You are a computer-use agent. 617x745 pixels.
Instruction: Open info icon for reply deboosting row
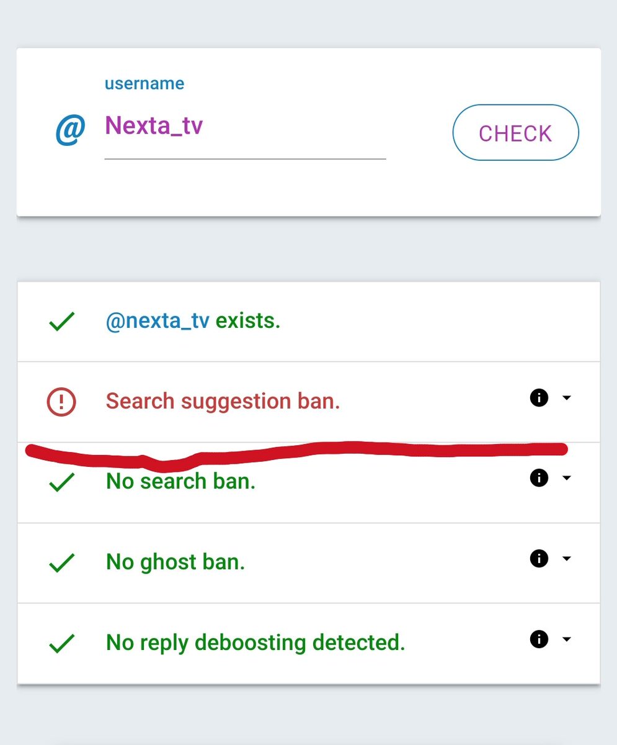[539, 639]
